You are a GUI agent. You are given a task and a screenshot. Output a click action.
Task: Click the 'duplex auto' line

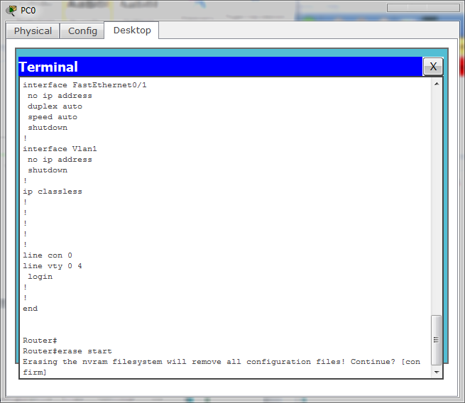(x=55, y=106)
